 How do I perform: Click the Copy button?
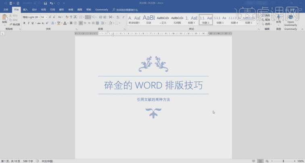[x=13, y=20]
